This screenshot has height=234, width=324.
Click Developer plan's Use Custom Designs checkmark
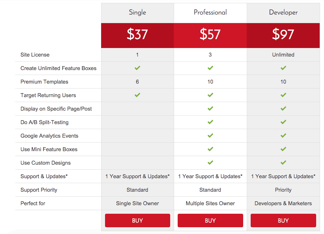click(283, 163)
